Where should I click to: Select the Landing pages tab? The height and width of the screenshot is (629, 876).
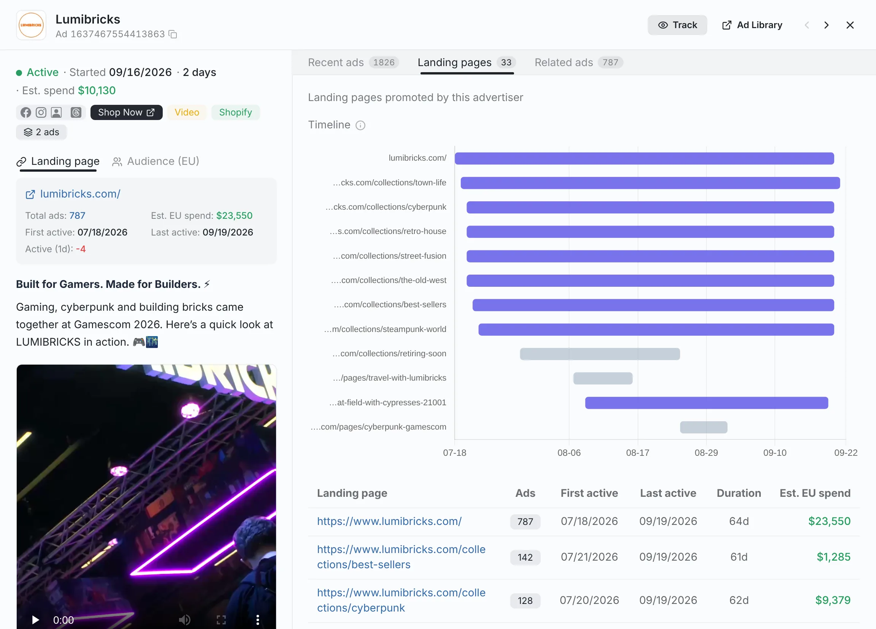click(x=467, y=63)
